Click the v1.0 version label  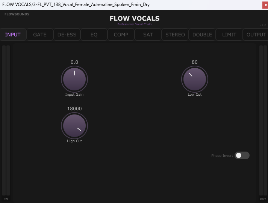[x=263, y=26]
